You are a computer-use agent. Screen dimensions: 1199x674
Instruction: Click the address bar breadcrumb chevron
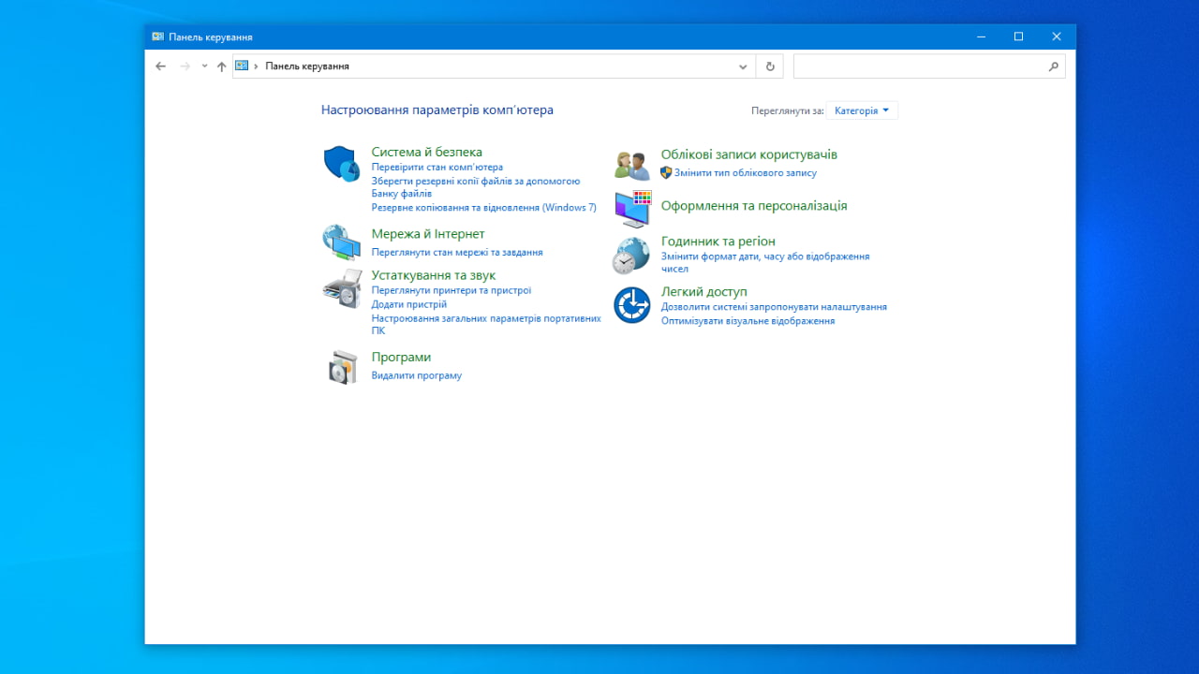pyautogui.click(x=256, y=66)
